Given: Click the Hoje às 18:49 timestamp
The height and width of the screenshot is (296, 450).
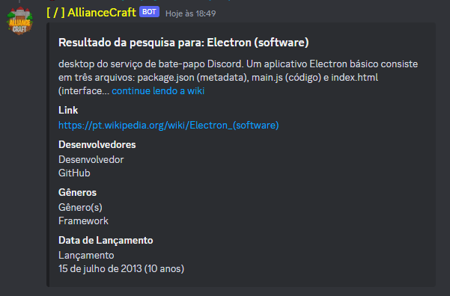Looking at the screenshot, I should click(191, 13).
